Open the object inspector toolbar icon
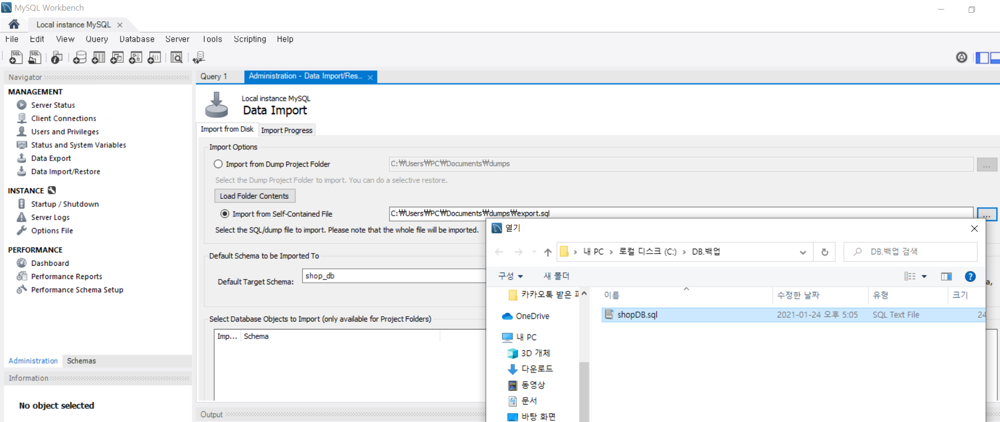 (x=57, y=57)
